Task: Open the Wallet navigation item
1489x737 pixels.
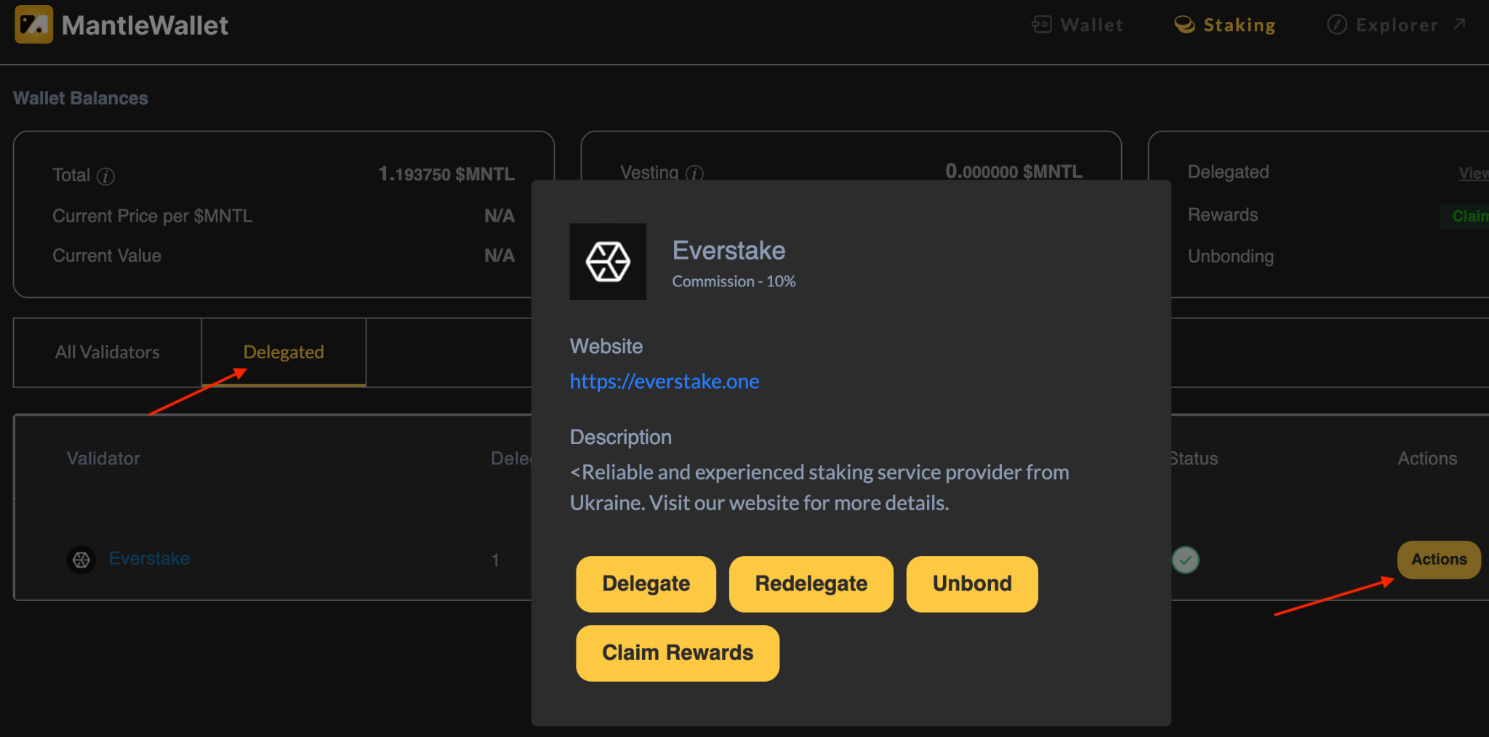Action: (1077, 25)
